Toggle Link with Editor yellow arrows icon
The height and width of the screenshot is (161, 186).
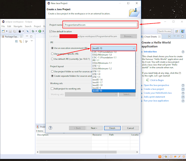[x=21, y=41]
